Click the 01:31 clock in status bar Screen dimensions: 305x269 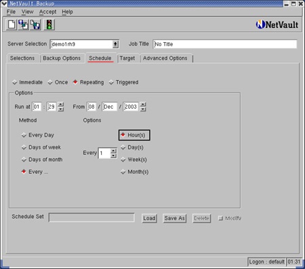click(294, 262)
